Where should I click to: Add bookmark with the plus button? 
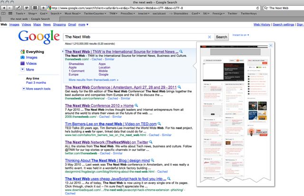point(43,8)
